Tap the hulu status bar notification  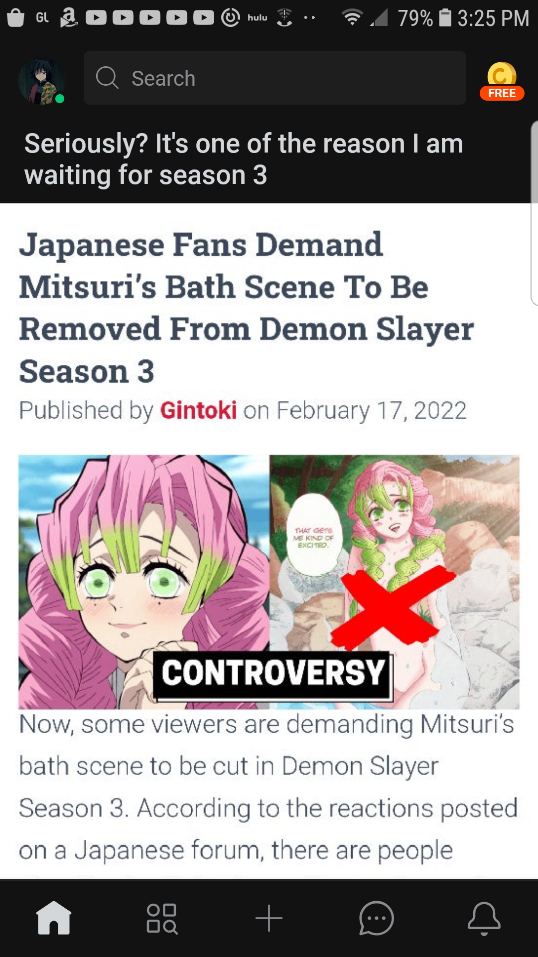[258, 18]
